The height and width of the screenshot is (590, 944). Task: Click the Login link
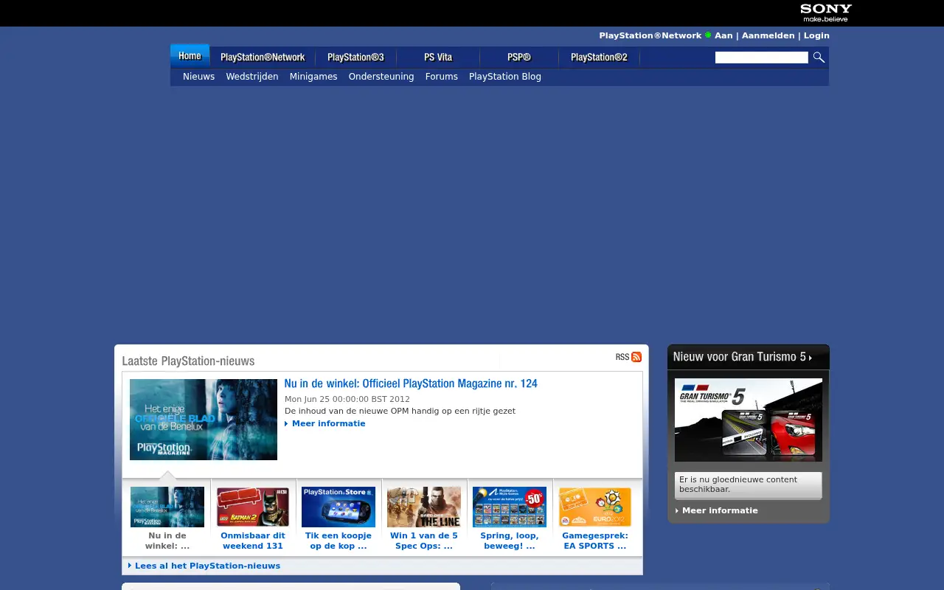(816, 35)
